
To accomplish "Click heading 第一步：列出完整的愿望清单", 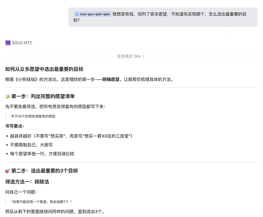I will click(x=43, y=96).
